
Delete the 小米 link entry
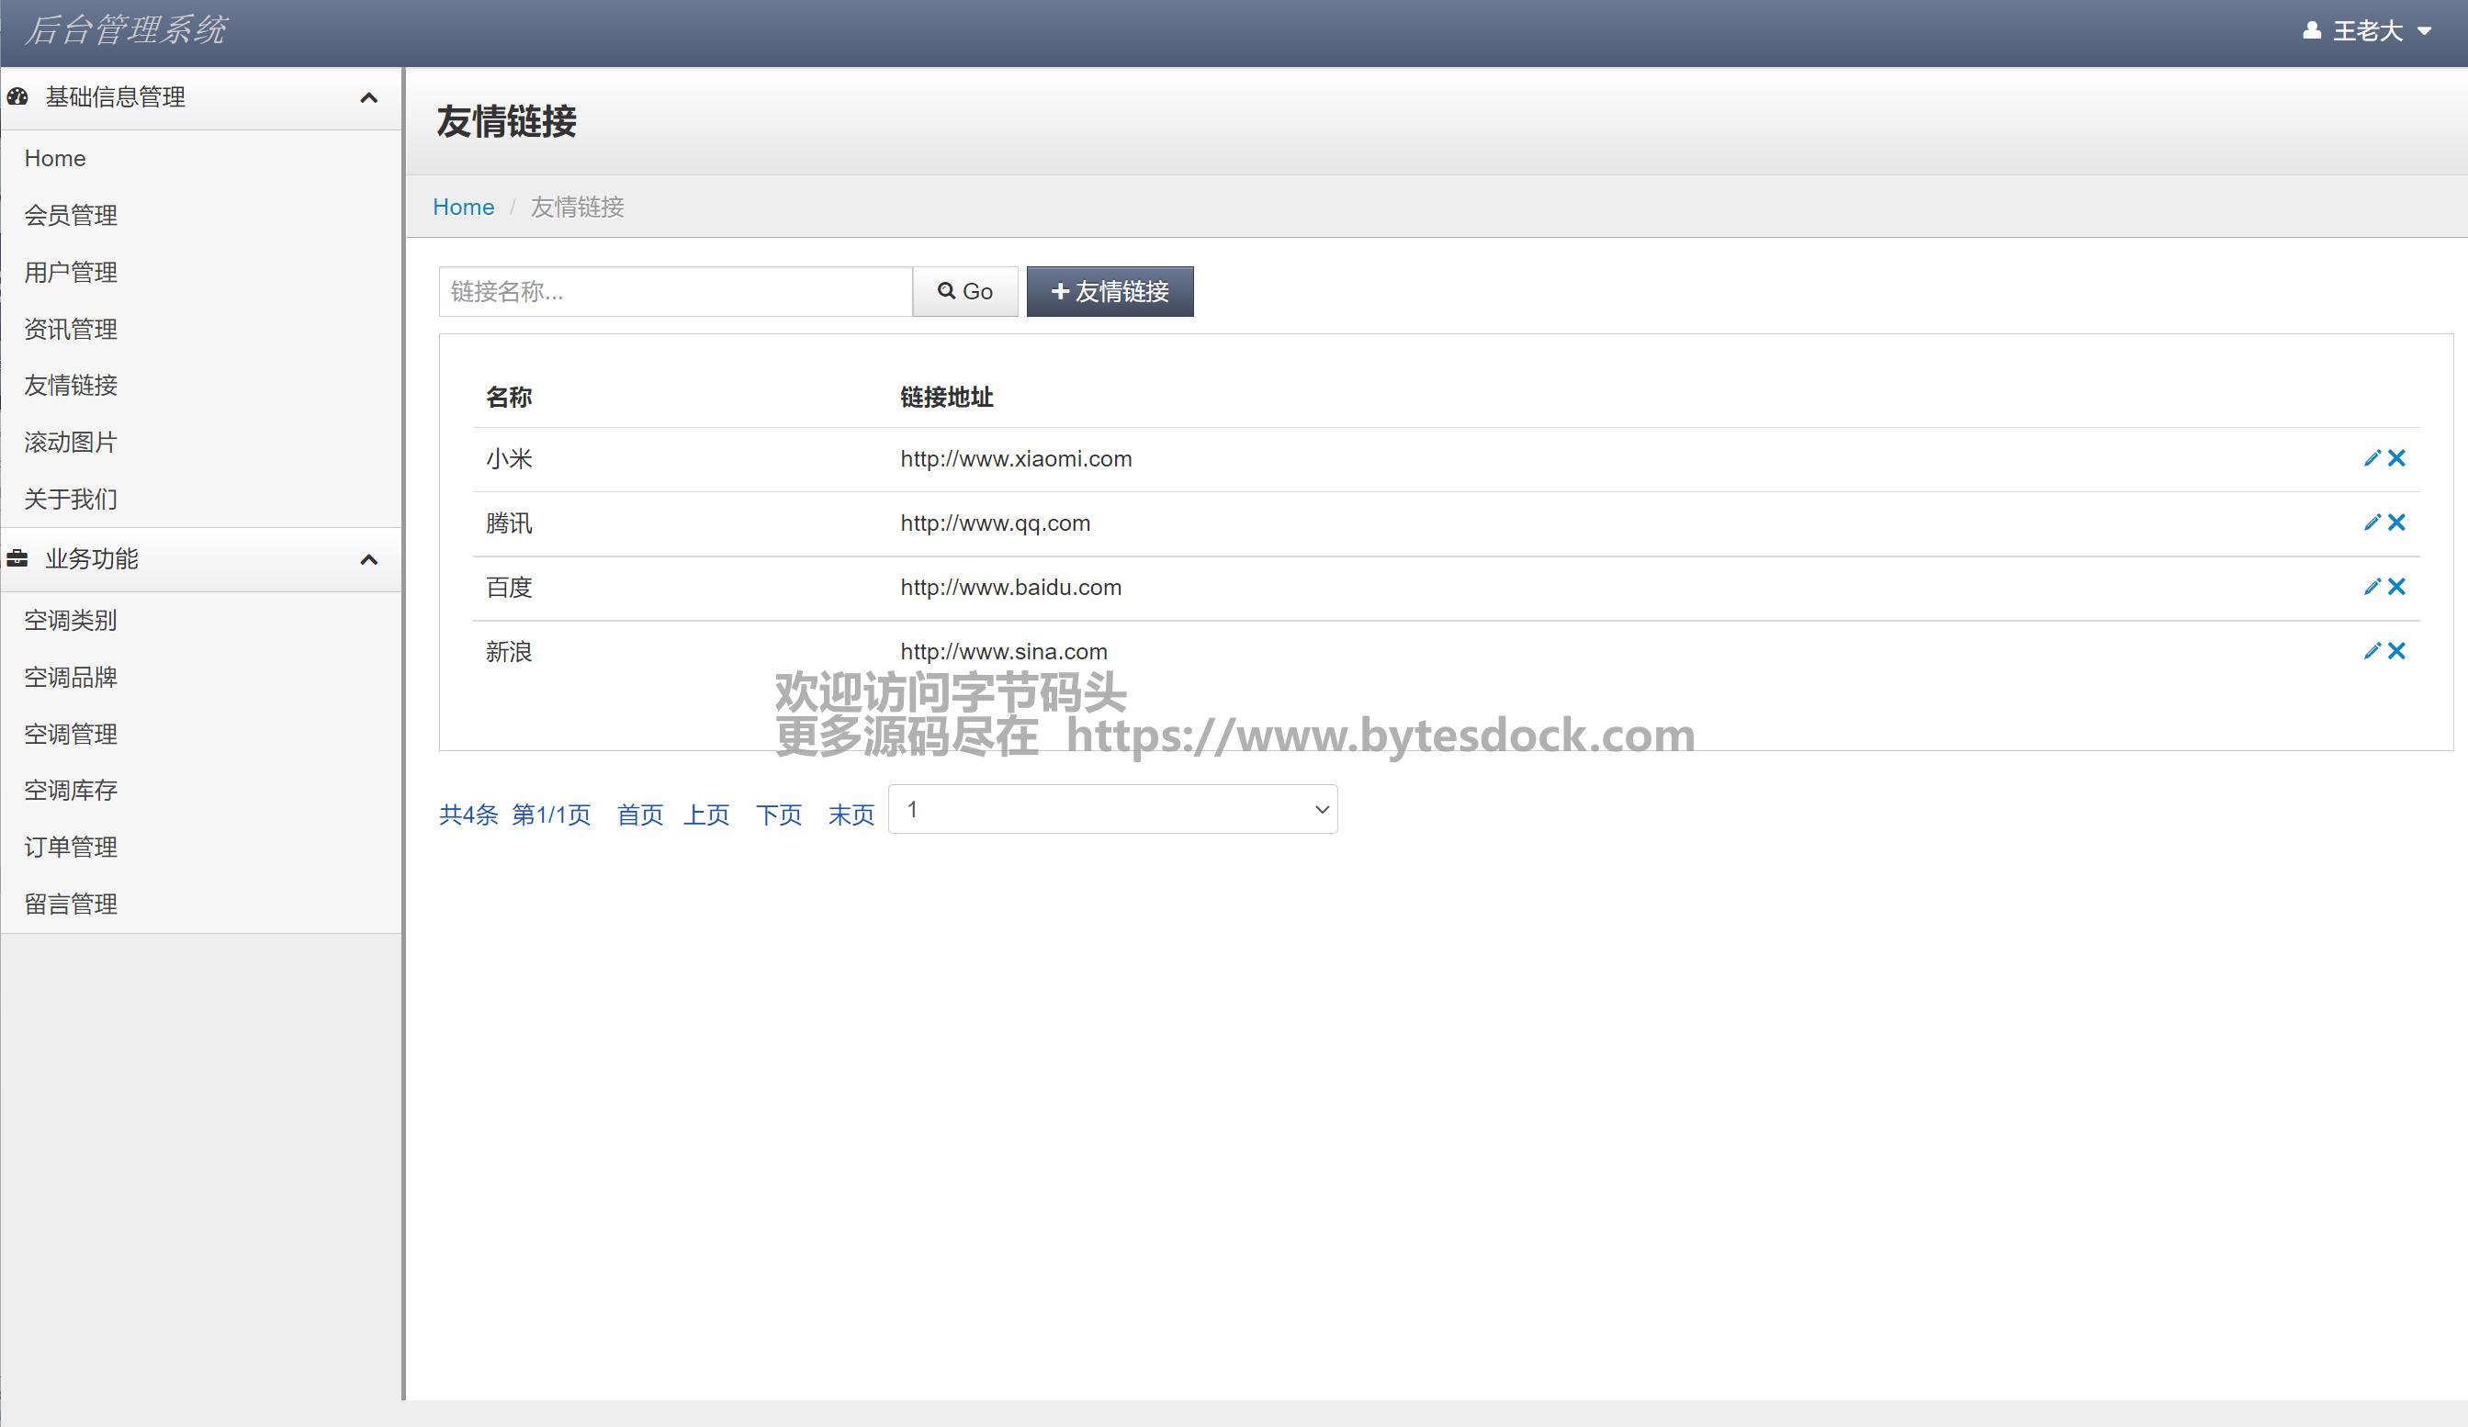click(x=2396, y=458)
